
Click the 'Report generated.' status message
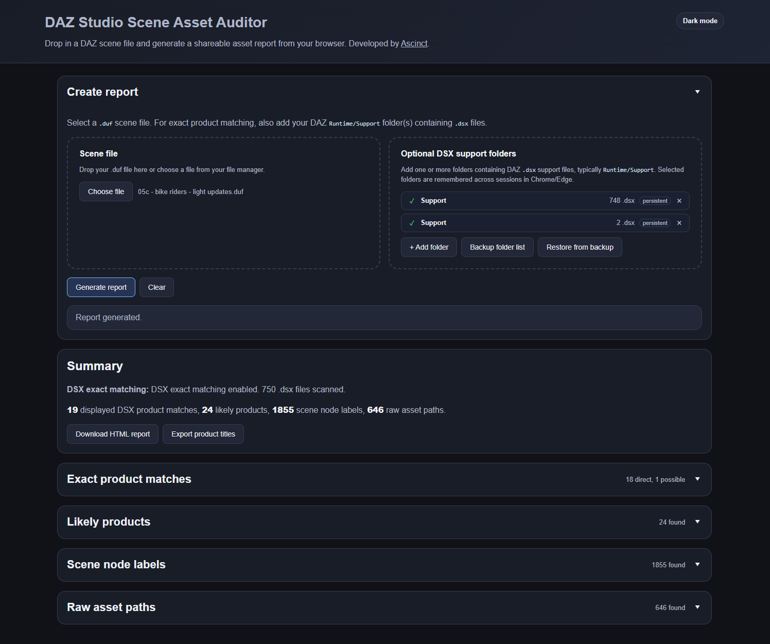384,318
